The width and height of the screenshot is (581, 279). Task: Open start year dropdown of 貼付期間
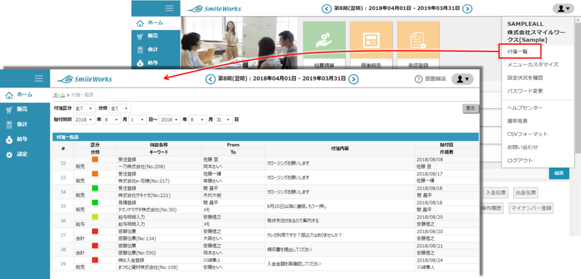pos(84,120)
